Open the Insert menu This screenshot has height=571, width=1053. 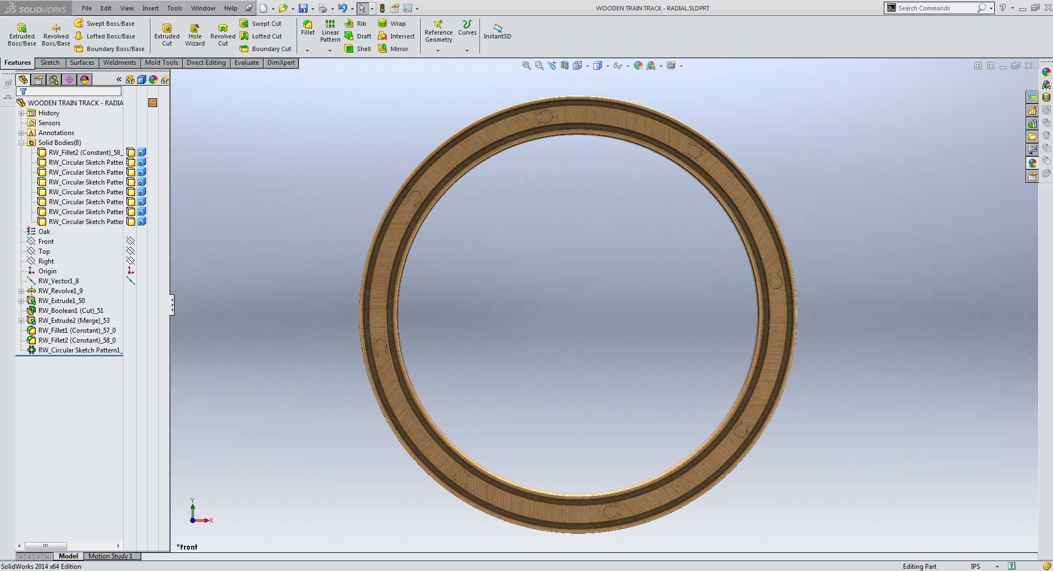151,8
